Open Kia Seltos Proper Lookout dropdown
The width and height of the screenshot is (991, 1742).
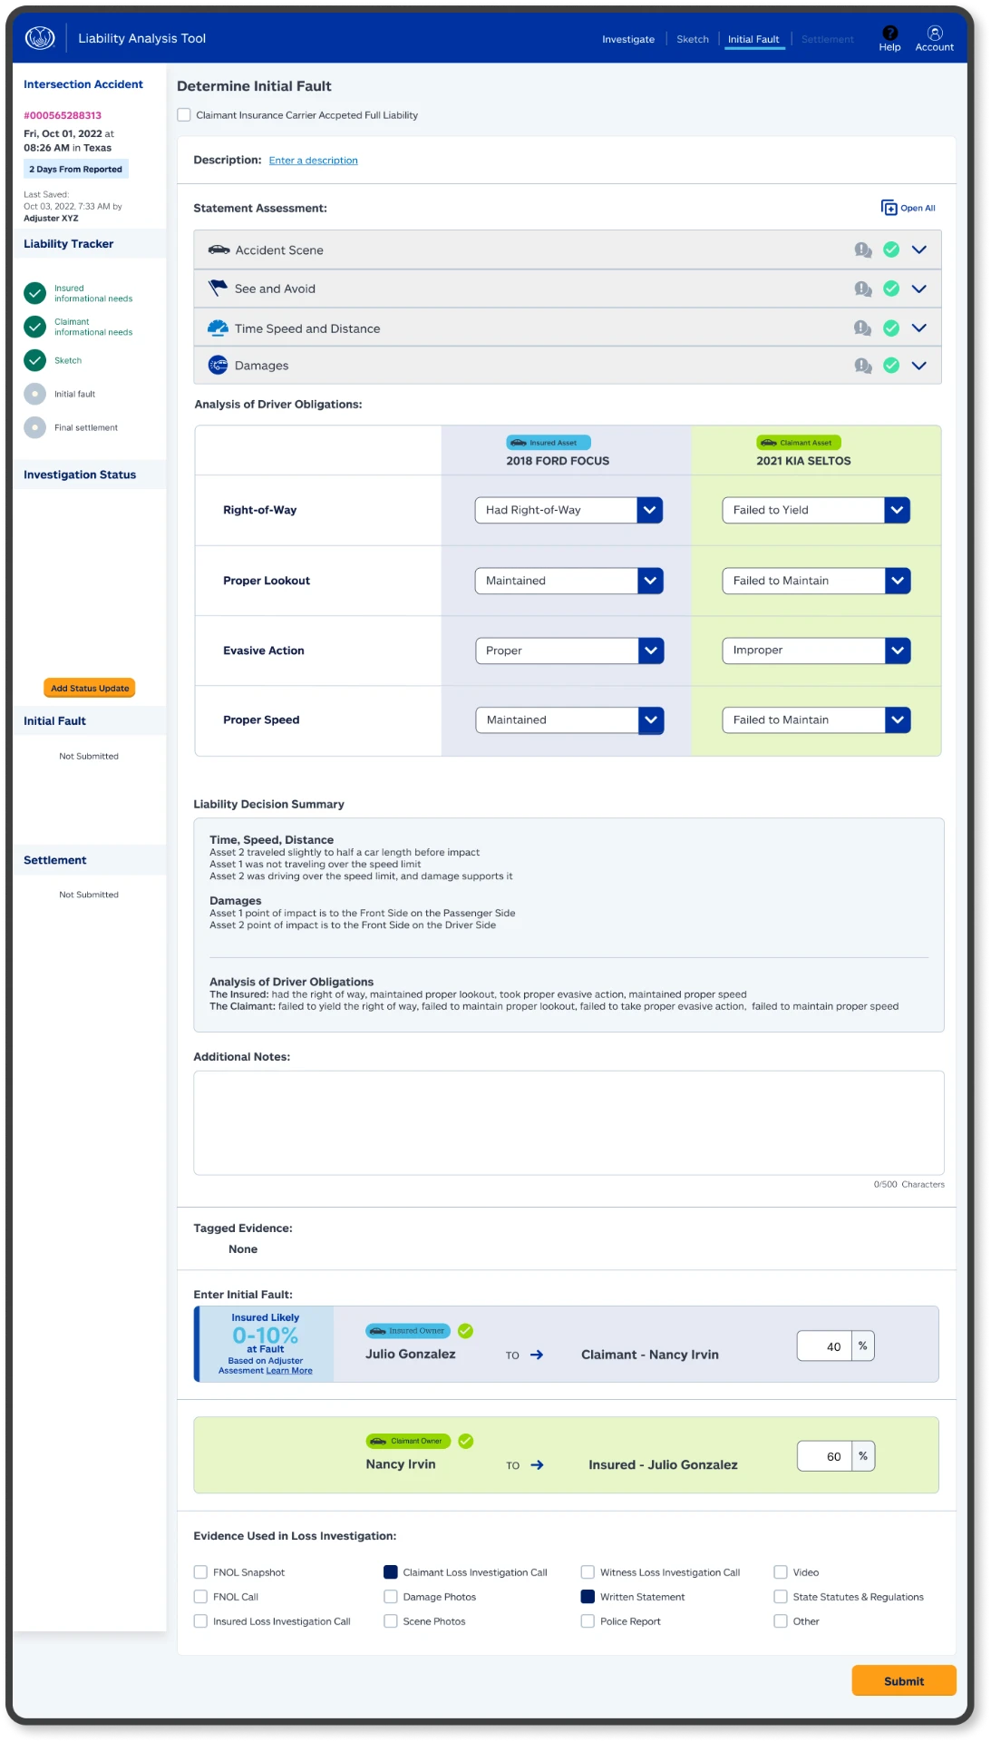point(816,581)
